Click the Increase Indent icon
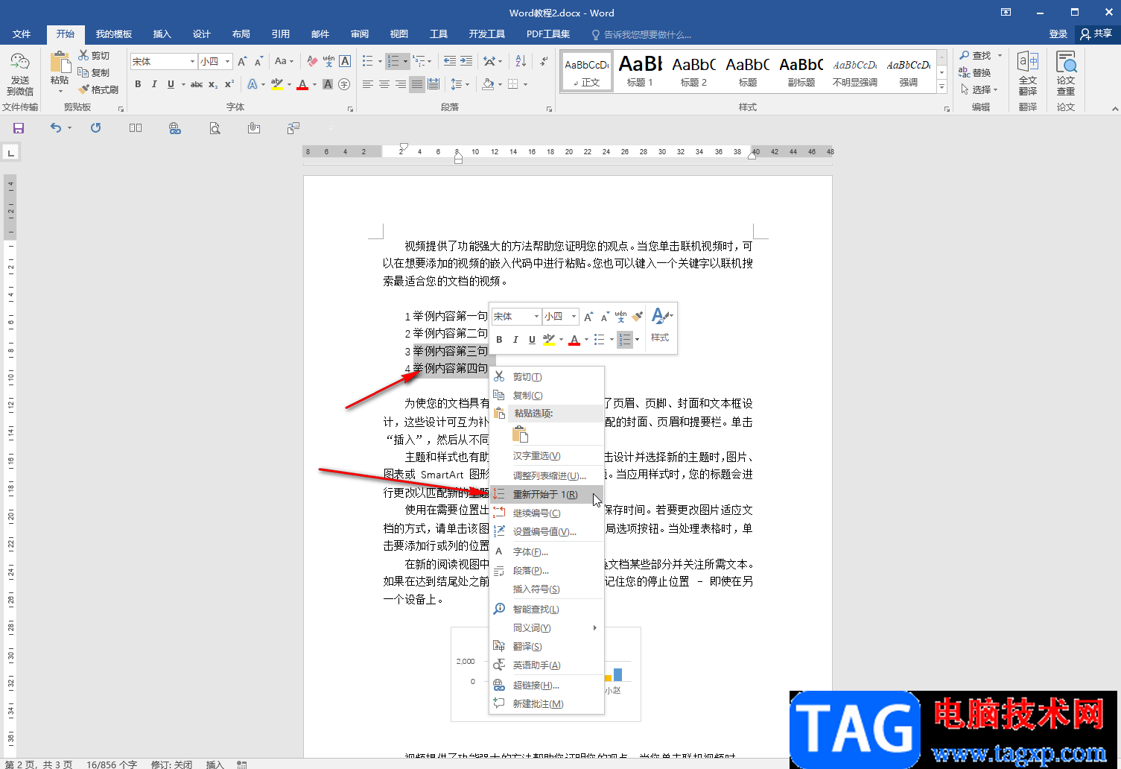This screenshot has height=769, width=1121. click(466, 61)
